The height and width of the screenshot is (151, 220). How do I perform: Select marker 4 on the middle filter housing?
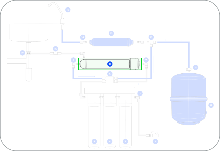(109, 141)
